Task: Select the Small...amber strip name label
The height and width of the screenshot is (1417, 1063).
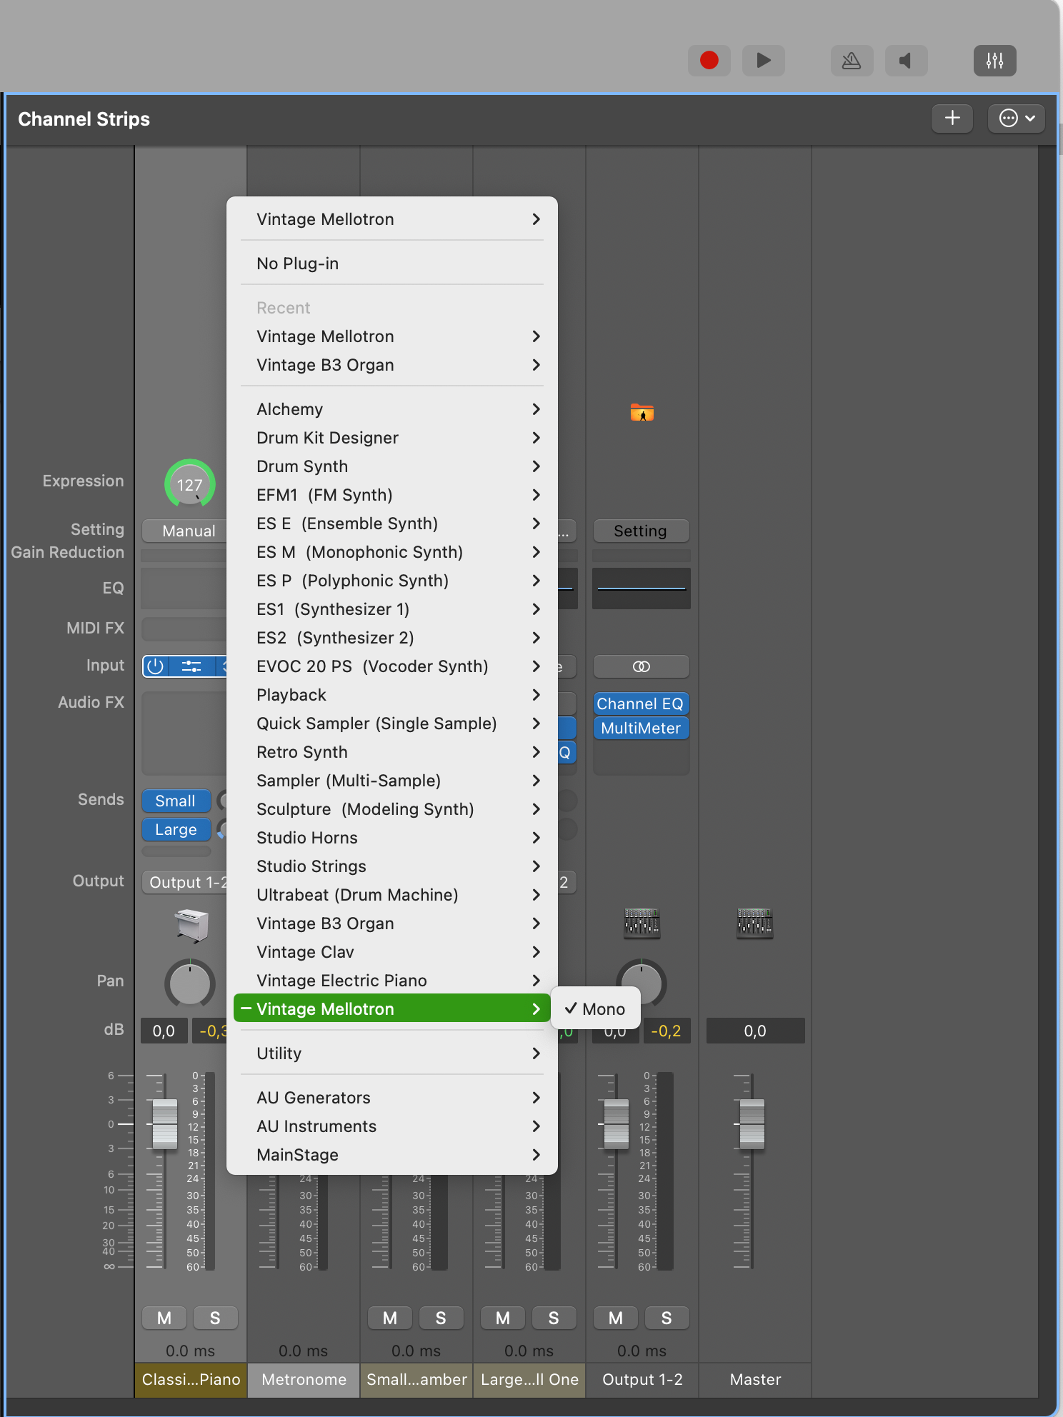Action: coord(416,1380)
